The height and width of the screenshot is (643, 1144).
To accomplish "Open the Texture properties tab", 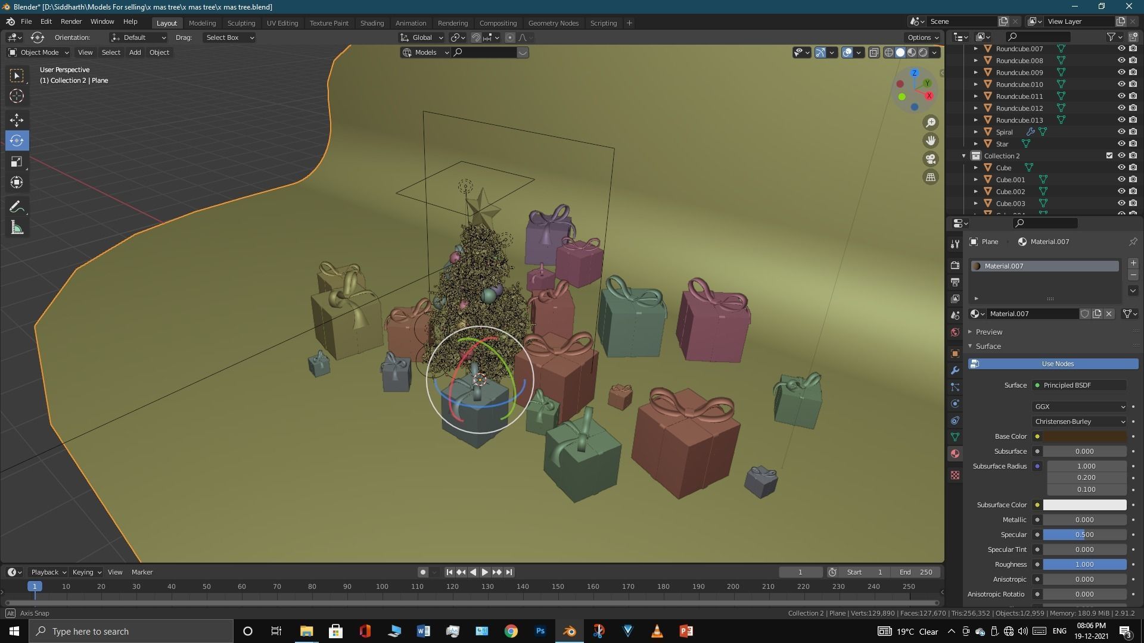I will (x=955, y=475).
